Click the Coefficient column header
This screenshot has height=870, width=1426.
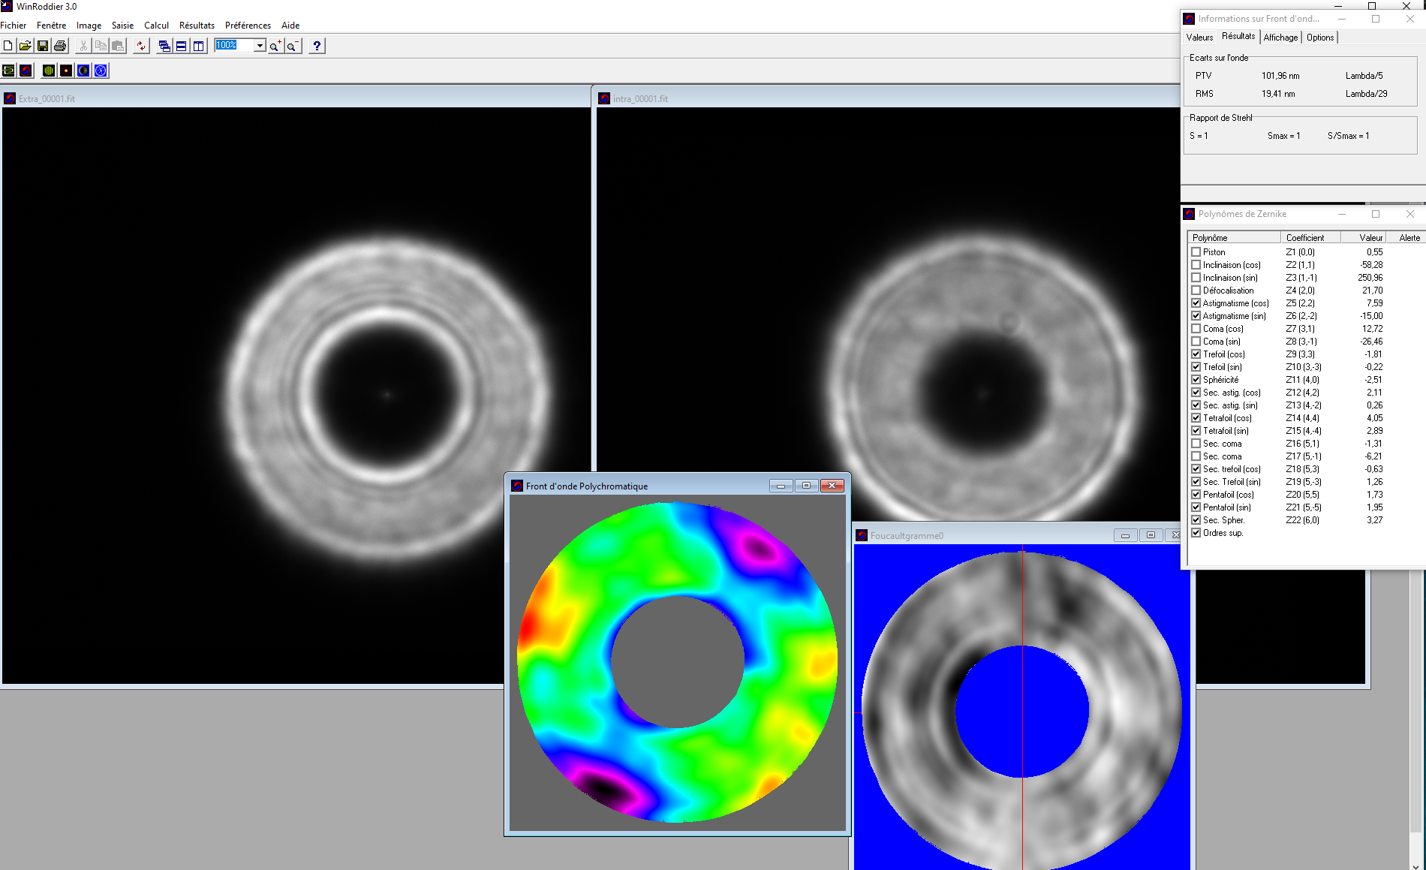tap(1310, 238)
